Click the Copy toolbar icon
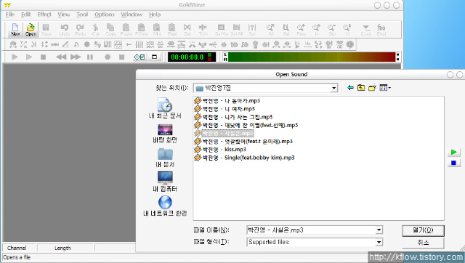Viewport: 465px width, 263px height. [x=110, y=30]
